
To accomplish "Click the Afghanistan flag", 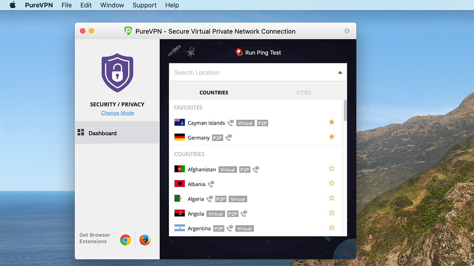I will pyautogui.click(x=180, y=169).
